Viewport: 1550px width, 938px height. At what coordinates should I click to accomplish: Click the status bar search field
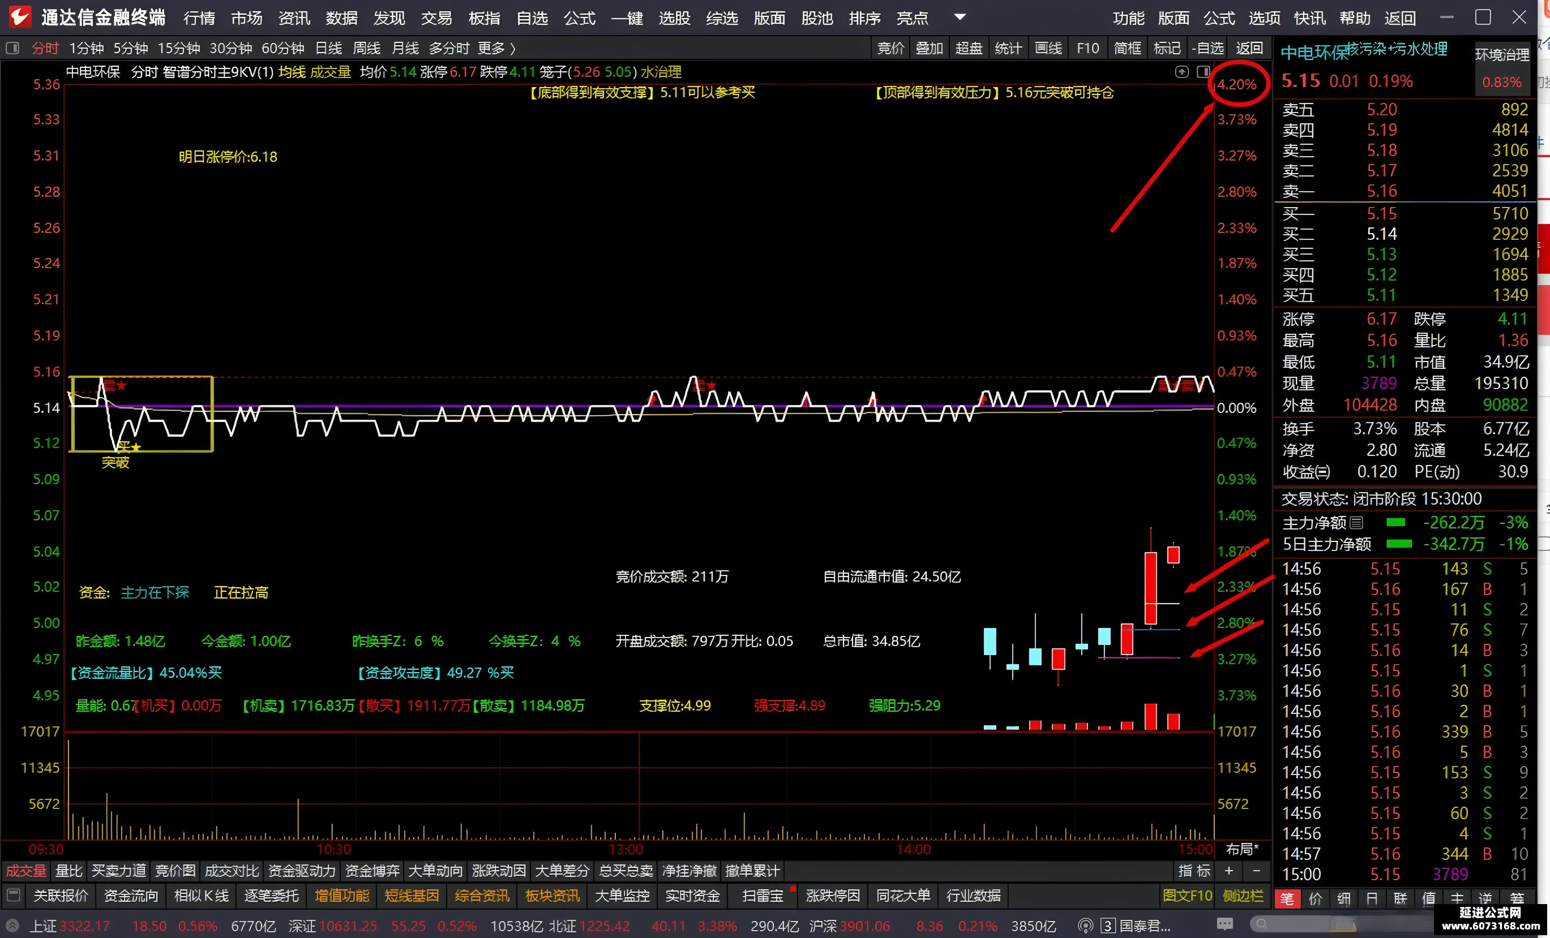(x=1340, y=923)
